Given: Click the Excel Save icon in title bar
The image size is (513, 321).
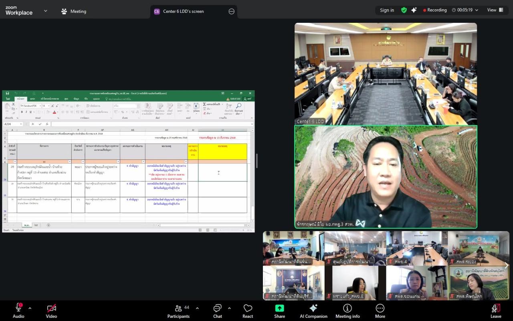Looking at the screenshot, I should 7,93.
